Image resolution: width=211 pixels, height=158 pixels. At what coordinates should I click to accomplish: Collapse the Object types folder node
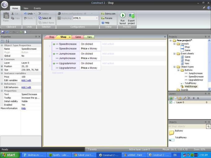(174, 67)
